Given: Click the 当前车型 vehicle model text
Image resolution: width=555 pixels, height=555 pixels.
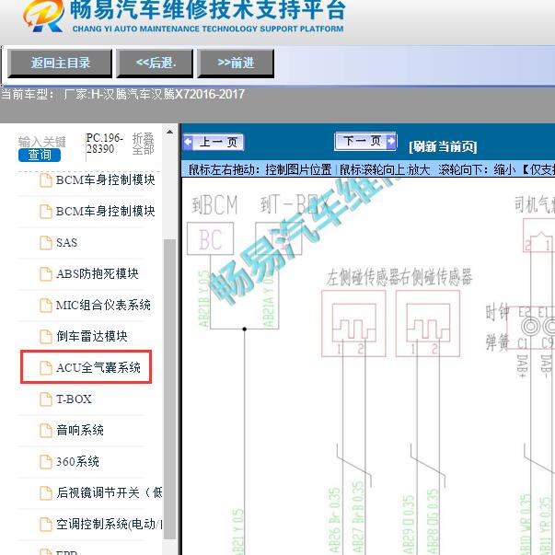Looking at the screenshot, I should (122, 95).
